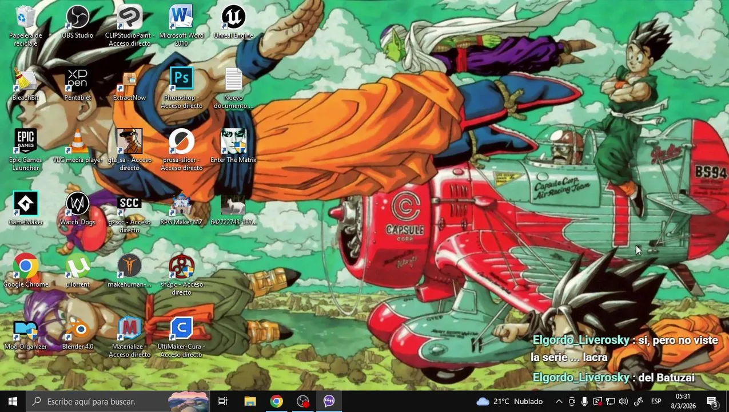
Task: Select the Unreal Engine desktop icon
Action: pyautogui.click(x=233, y=22)
